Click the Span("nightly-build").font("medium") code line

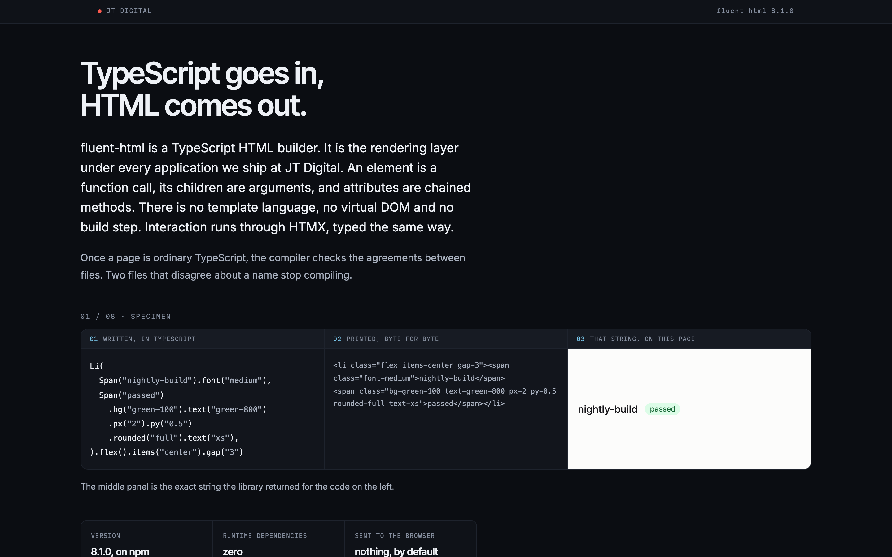coord(185,381)
